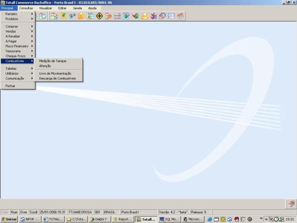The height and width of the screenshot is (223, 297).
Task: Switch to the SQL Mo... taskbar button
Action: click(169, 219)
